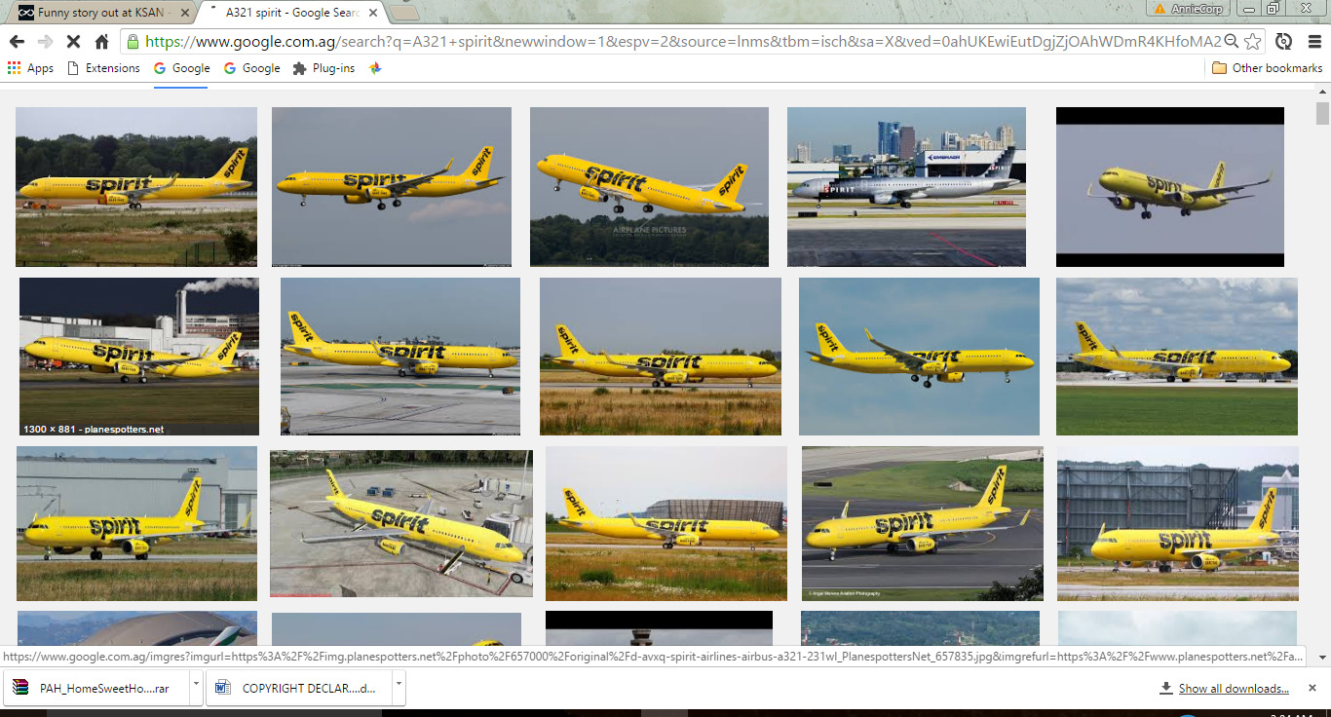Image resolution: width=1331 pixels, height=717 pixels.
Task: Stop loading the page
Action: [74, 41]
